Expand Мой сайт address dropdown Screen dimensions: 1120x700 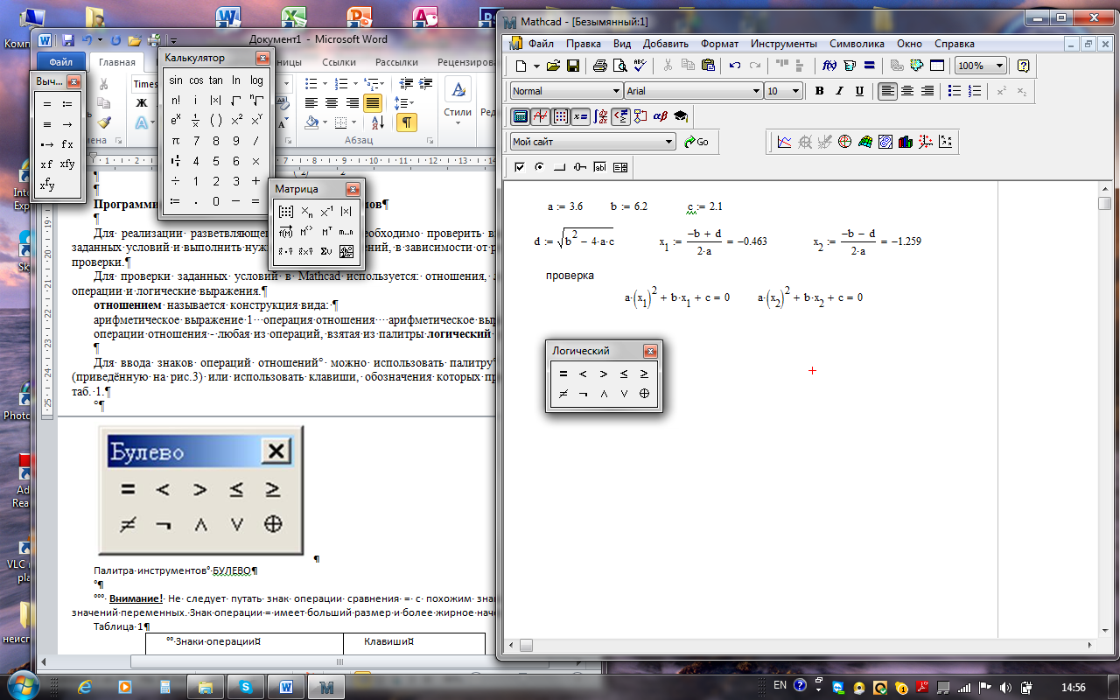(669, 142)
